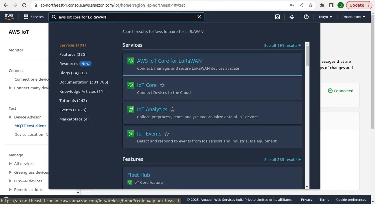Click the site lock icon in address bar

tap(36, 5)
